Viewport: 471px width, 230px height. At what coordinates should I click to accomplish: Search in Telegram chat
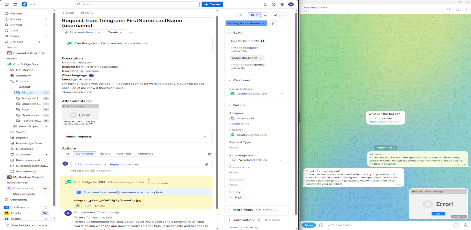tap(448, 9)
